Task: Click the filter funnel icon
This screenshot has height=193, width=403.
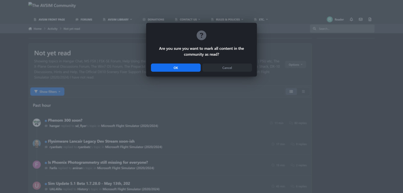Action: coord(36,92)
